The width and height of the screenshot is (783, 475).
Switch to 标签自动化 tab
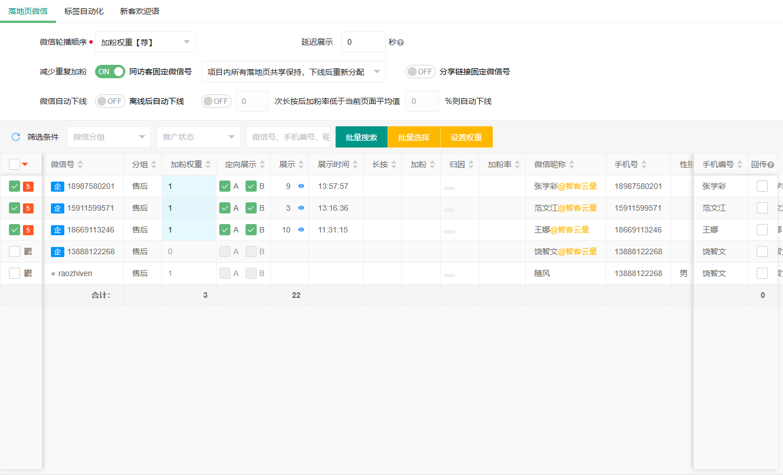84,11
